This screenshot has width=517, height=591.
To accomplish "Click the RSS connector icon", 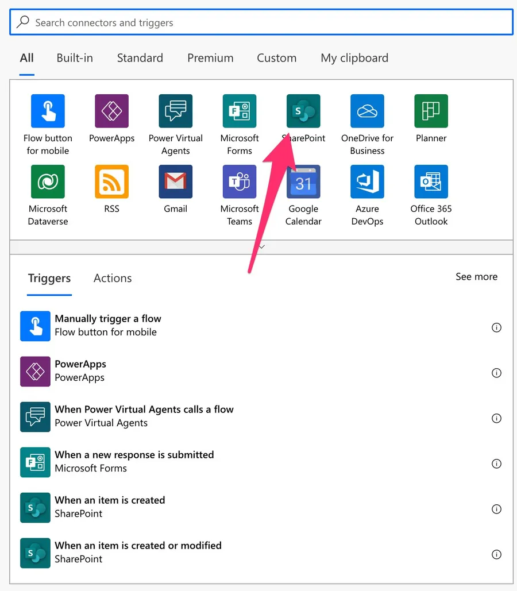I will click(112, 182).
